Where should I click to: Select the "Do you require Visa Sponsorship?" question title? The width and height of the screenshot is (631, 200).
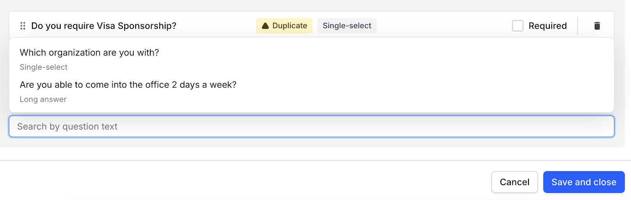104,26
